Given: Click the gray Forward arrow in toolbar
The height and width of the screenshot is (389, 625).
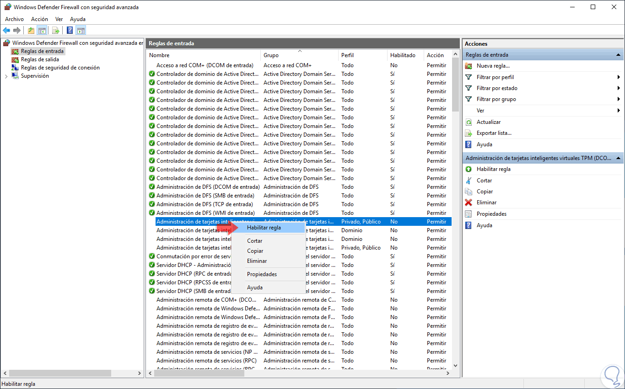Looking at the screenshot, I should [17, 31].
